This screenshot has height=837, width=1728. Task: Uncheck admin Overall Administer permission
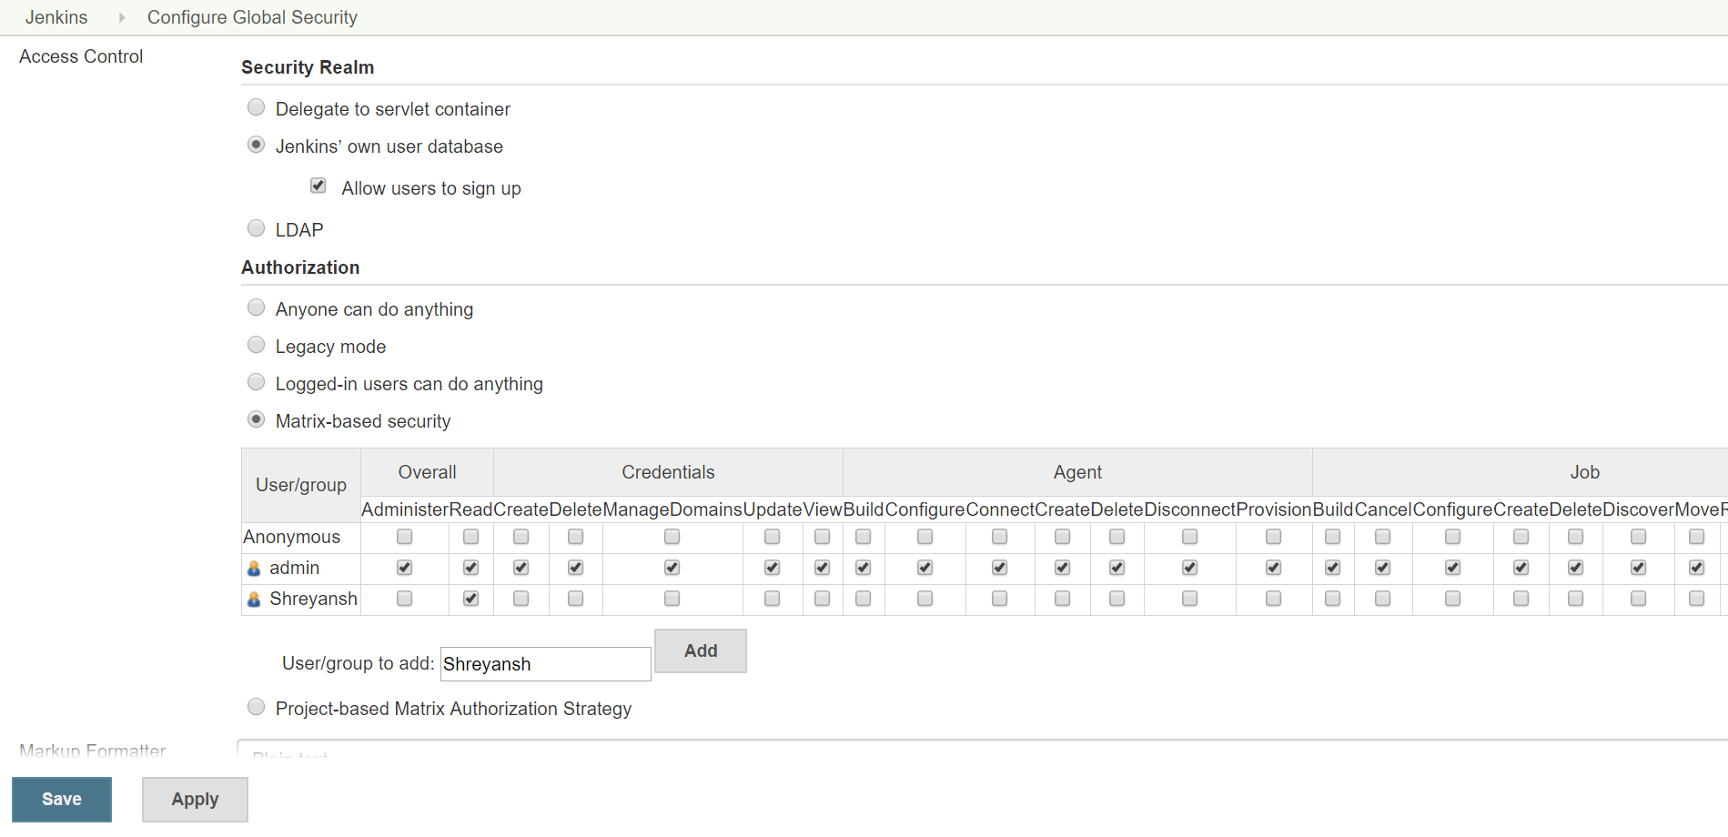point(405,568)
